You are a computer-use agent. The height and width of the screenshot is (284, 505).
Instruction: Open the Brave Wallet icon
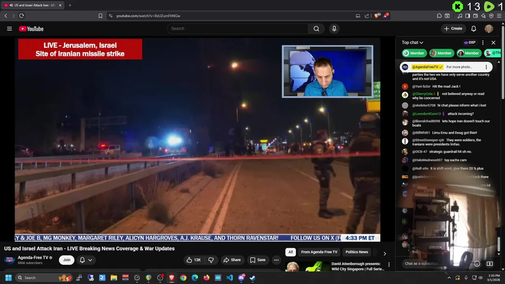point(475,16)
